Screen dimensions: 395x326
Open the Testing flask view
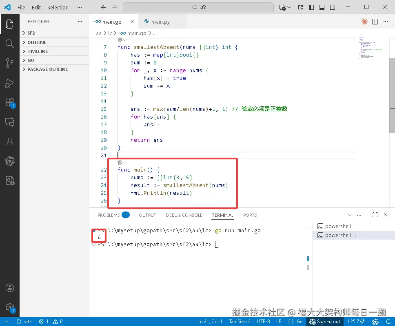(9, 141)
